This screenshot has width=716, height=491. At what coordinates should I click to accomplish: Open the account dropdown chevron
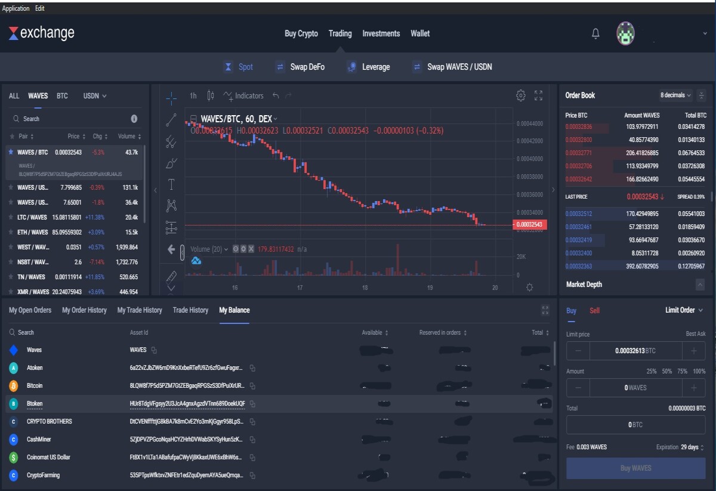pyautogui.click(x=705, y=34)
